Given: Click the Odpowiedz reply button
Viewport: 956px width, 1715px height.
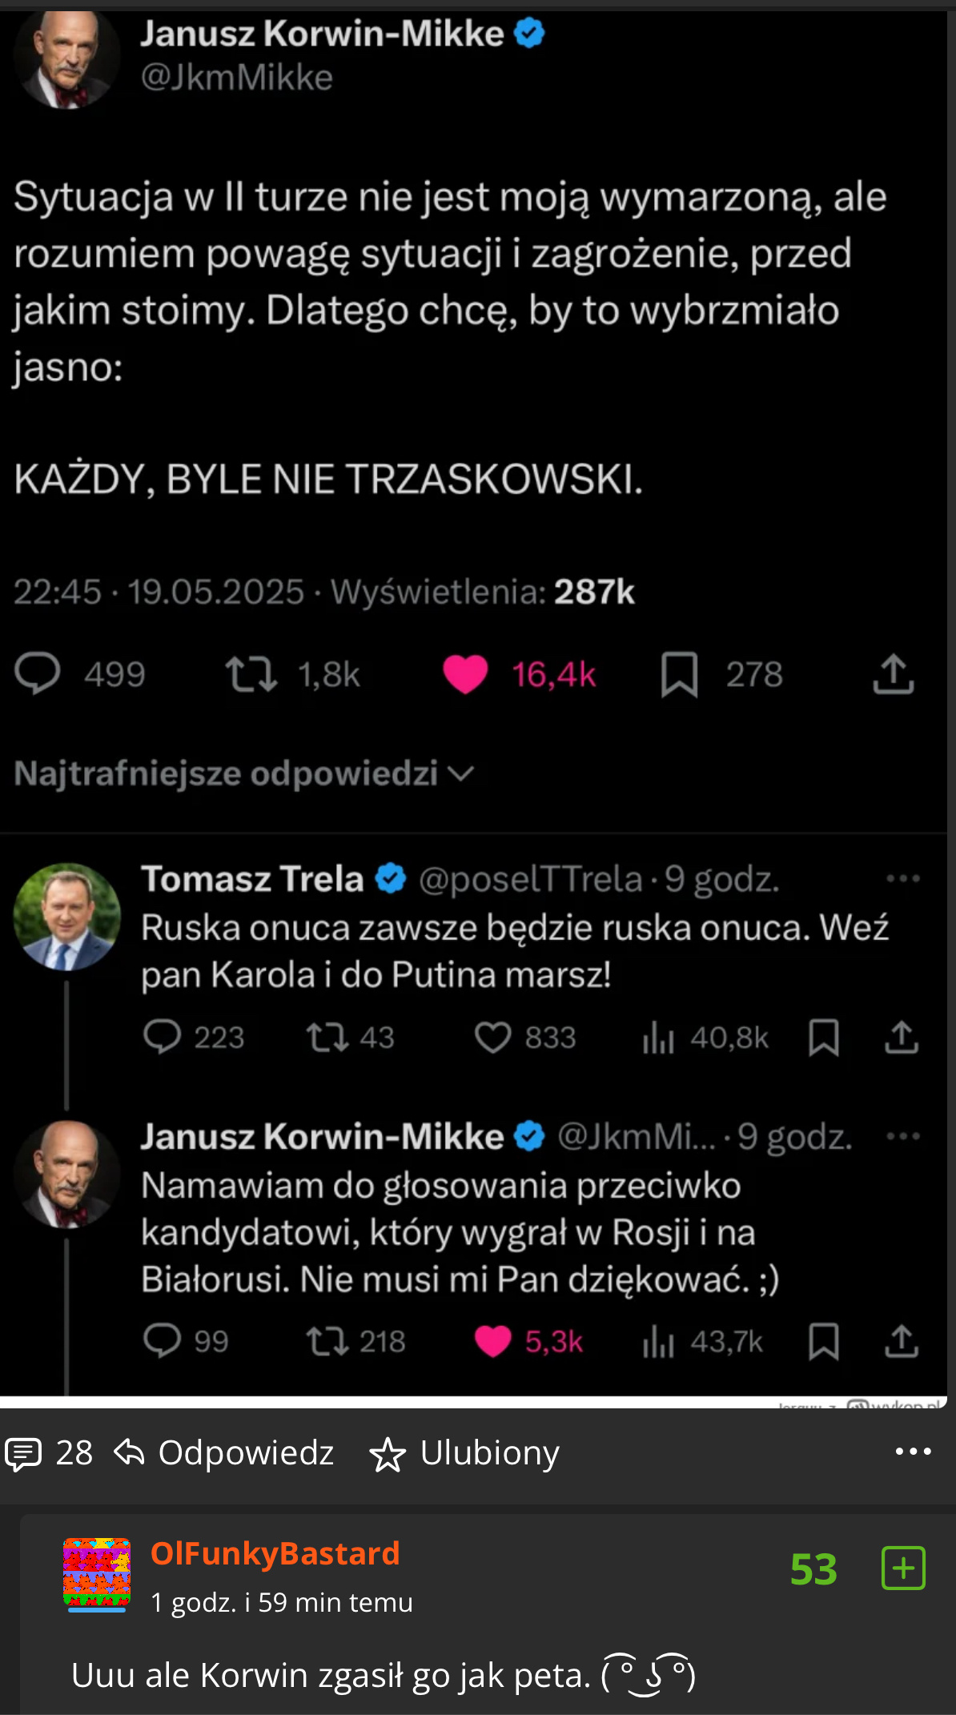Looking at the screenshot, I should (x=224, y=1452).
